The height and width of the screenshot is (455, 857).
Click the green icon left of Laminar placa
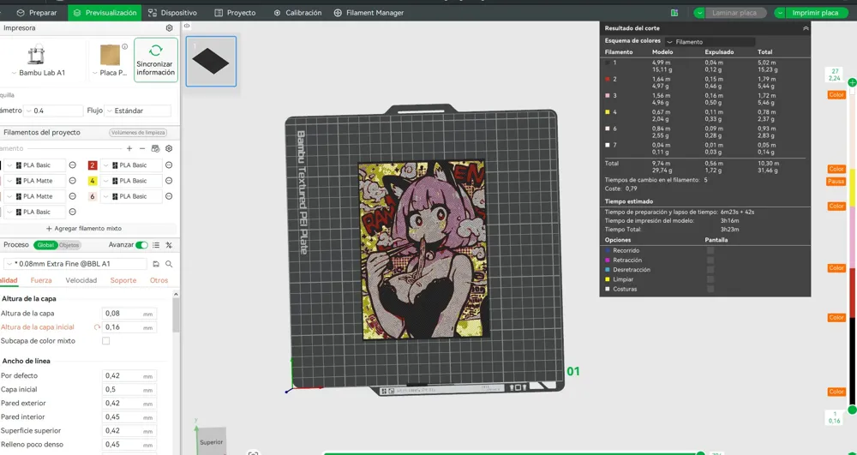674,13
